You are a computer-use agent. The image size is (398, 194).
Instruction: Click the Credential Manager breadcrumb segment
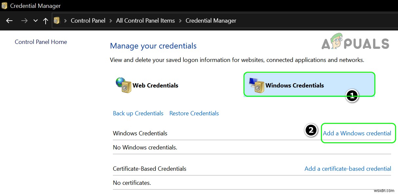coord(211,21)
